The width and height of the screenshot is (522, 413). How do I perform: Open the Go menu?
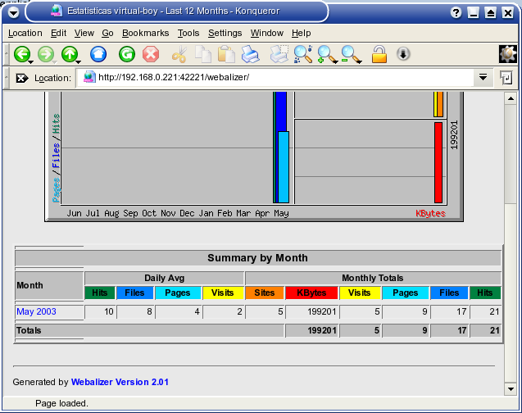pyautogui.click(x=107, y=33)
